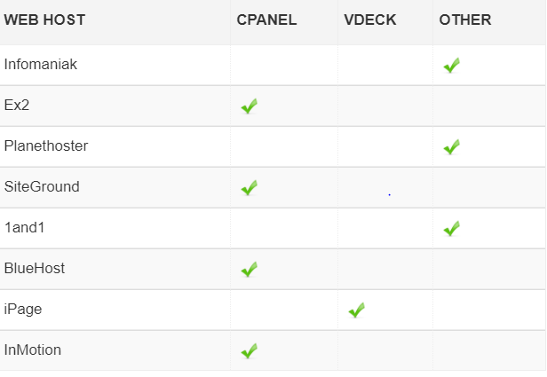
Task: Click SiteGround's CPANEL checkmark icon
Action: [250, 188]
